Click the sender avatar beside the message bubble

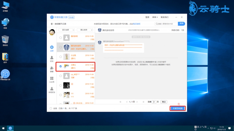pos(99,43)
